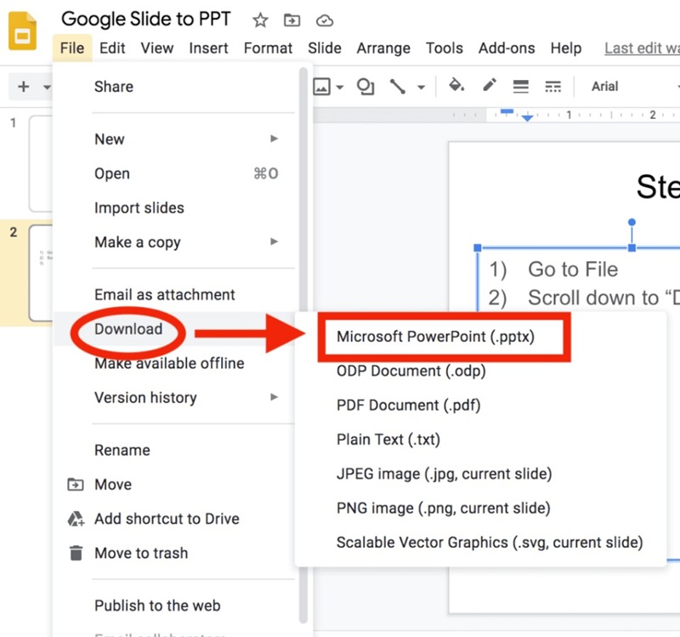Select the shape tool

365,86
